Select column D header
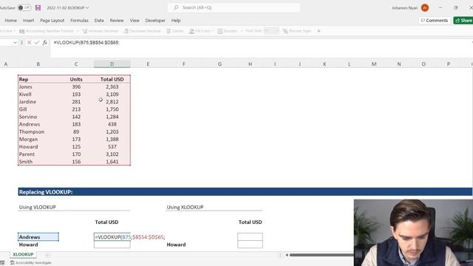The height and width of the screenshot is (266, 473). pos(112,64)
